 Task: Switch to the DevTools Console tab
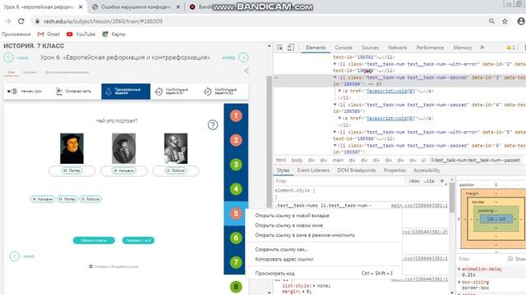click(x=344, y=48)
